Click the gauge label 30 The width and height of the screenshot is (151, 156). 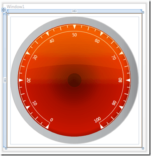tap(35, 58)
